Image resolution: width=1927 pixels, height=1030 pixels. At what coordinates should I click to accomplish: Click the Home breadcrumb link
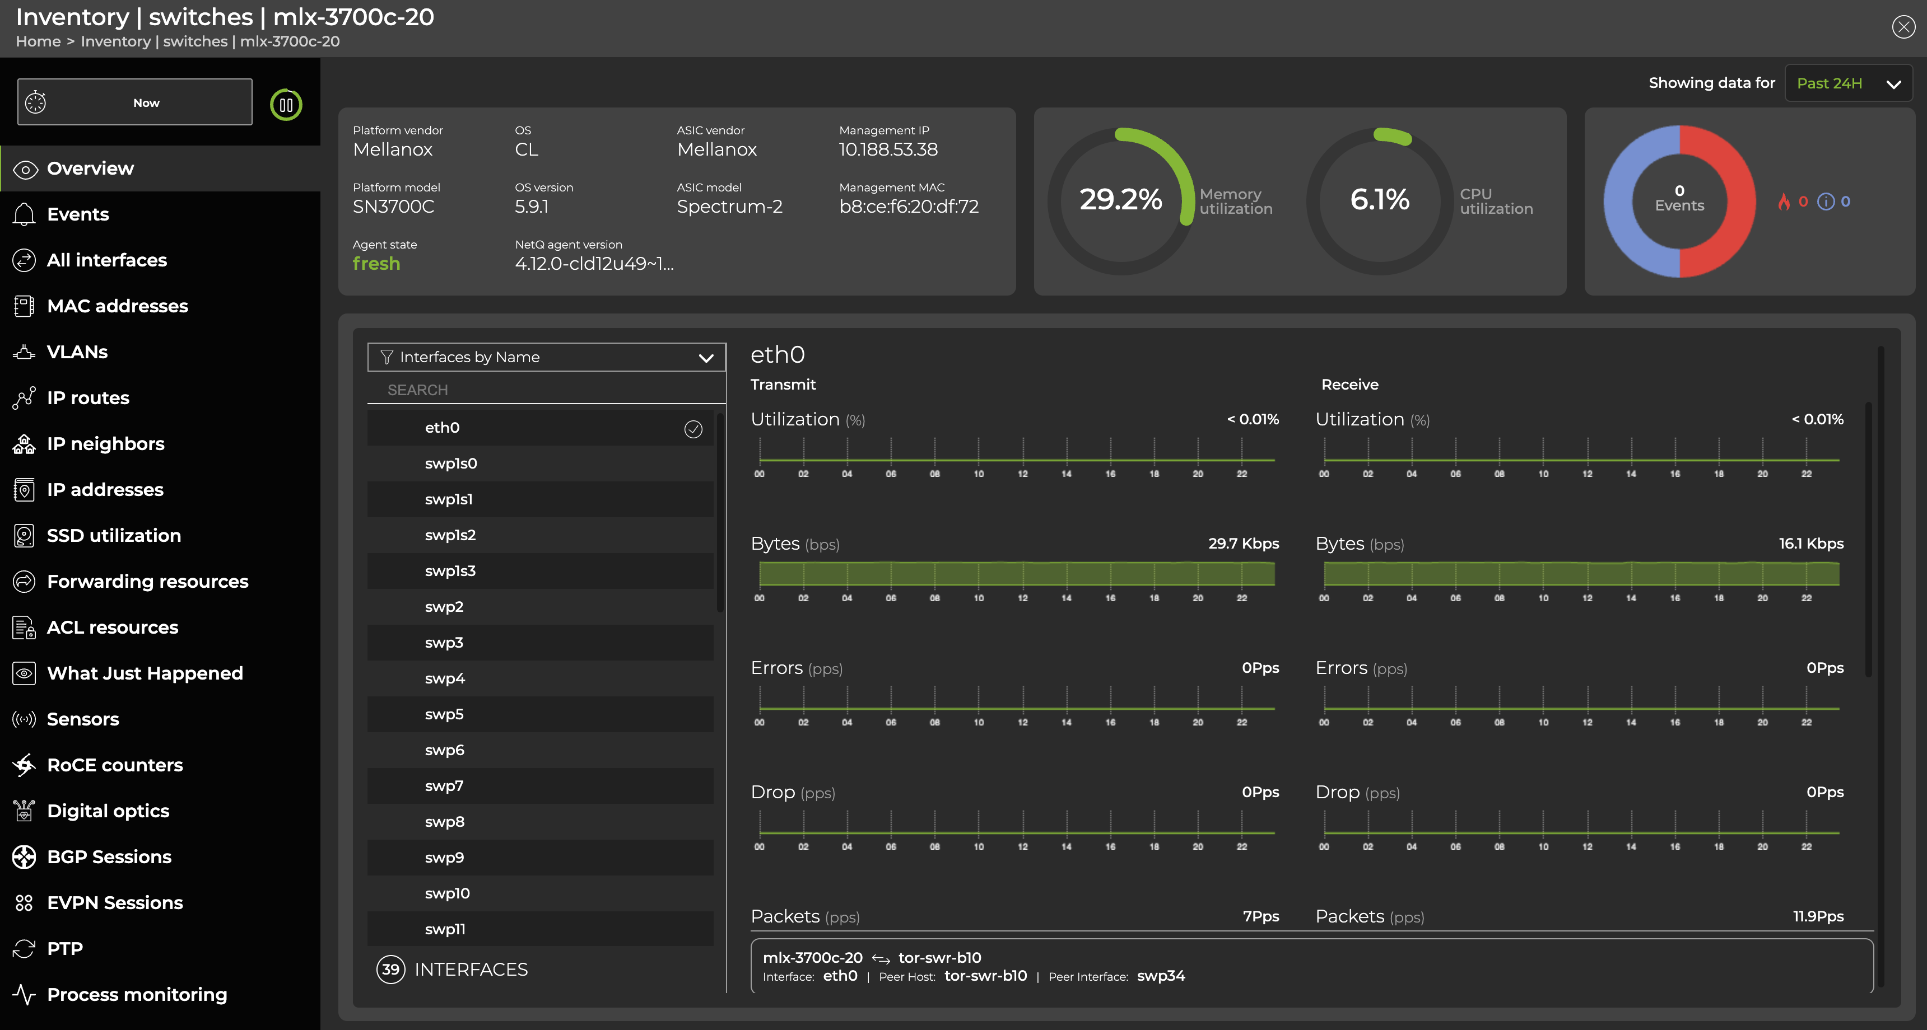[38, 41]
